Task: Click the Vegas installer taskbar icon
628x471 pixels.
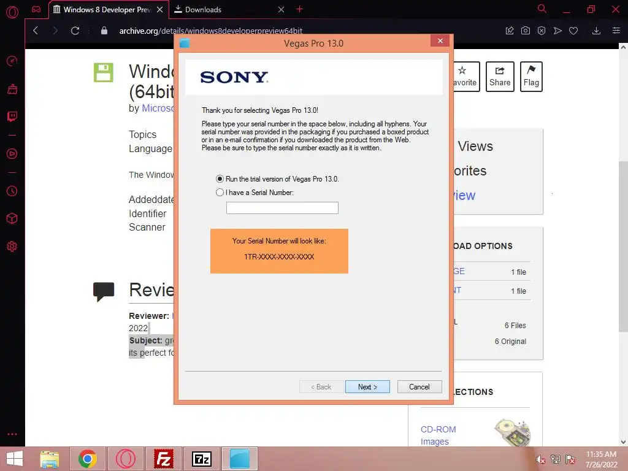Action: point(240,459)
